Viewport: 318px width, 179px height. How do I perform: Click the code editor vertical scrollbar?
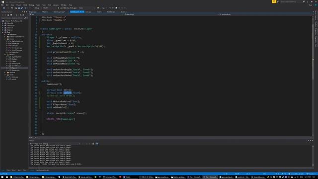(x=313, y=76)
